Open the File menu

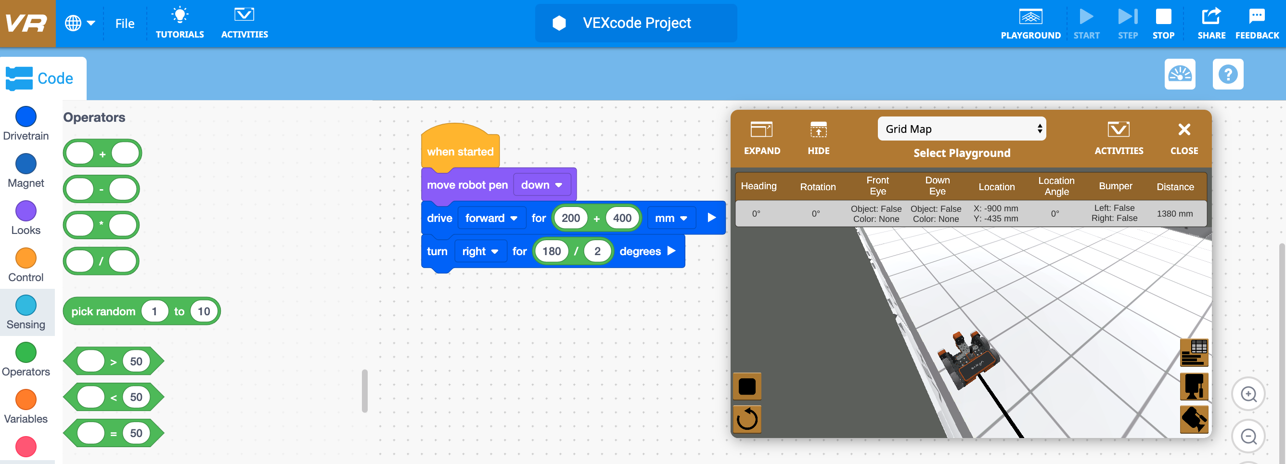[124, 23]
